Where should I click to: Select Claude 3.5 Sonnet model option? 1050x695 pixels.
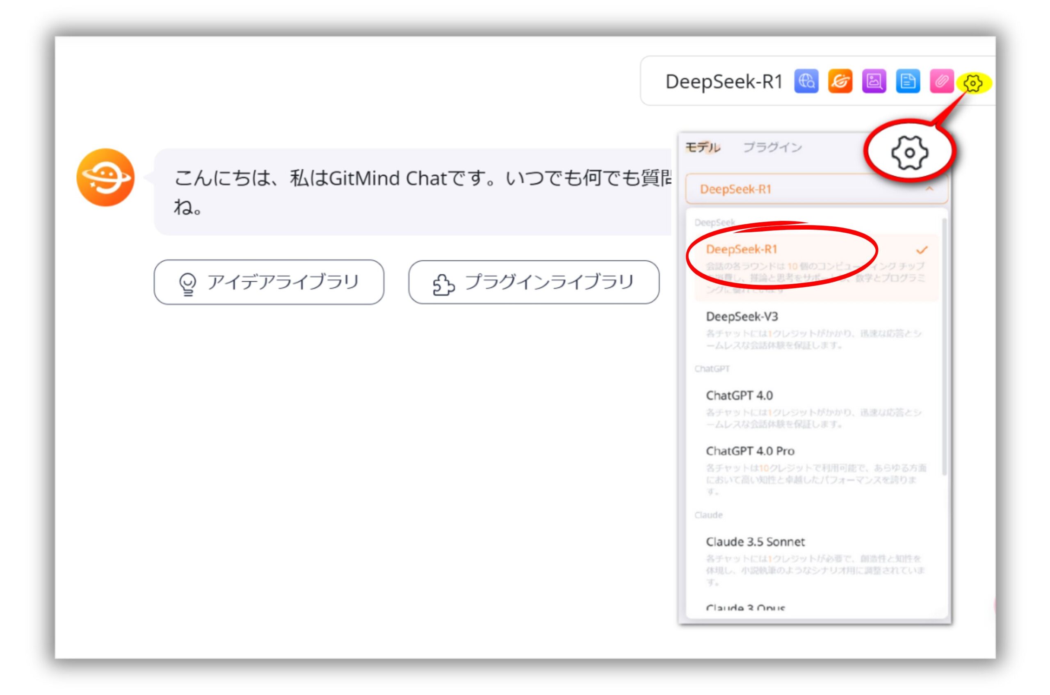816,562
